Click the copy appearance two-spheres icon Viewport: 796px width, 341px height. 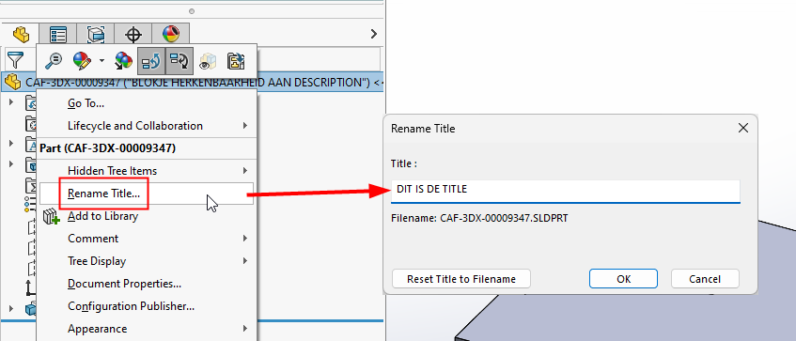(122, 61)
